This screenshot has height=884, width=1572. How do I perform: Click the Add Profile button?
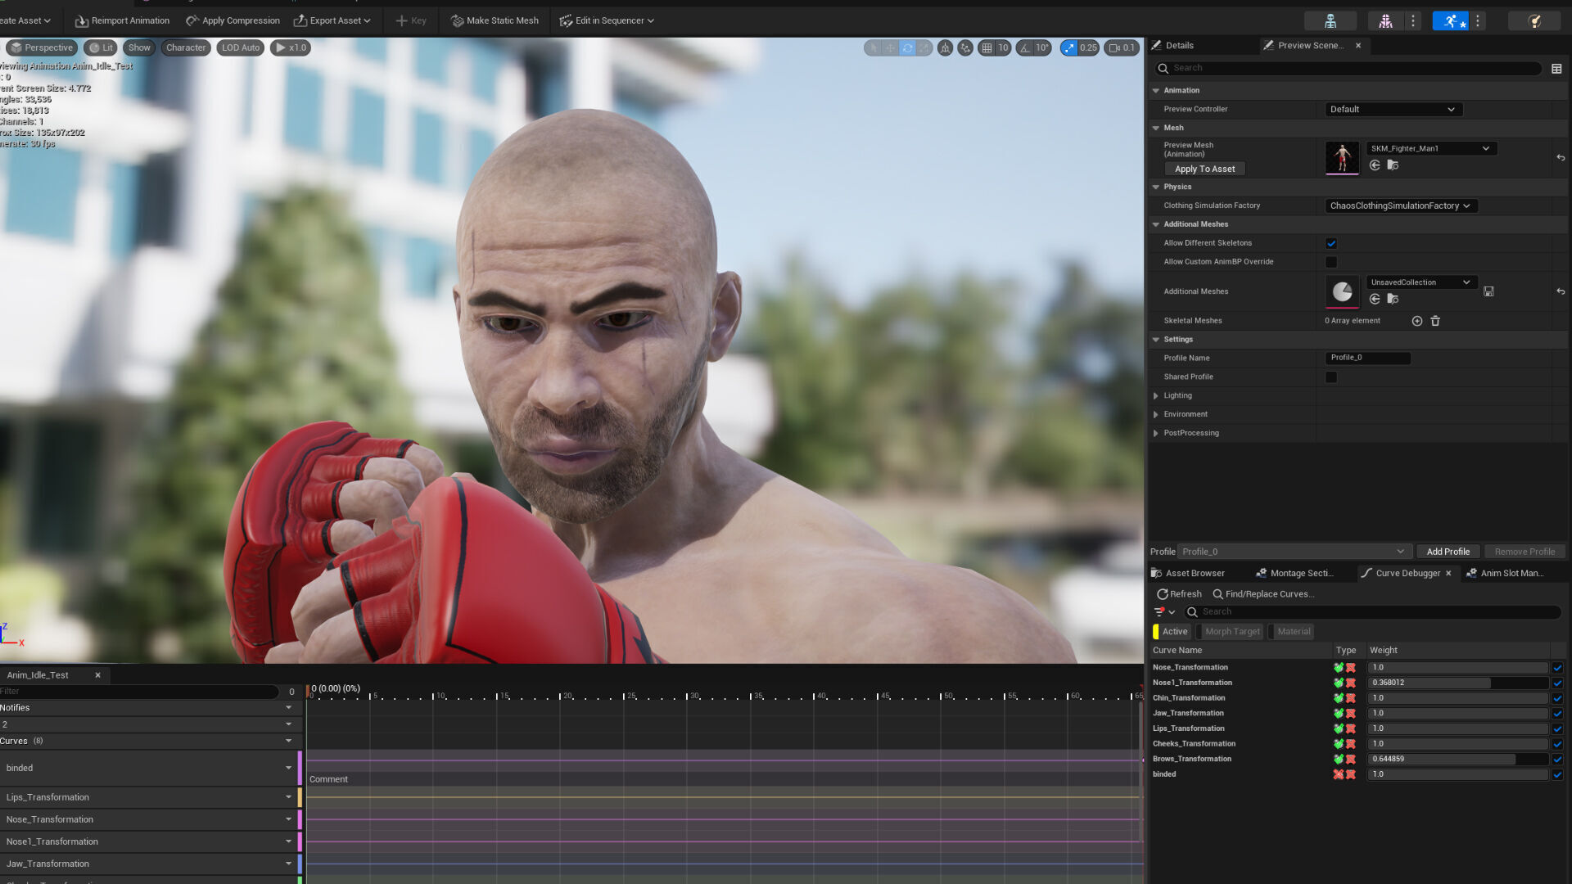tap(1448, 552)
